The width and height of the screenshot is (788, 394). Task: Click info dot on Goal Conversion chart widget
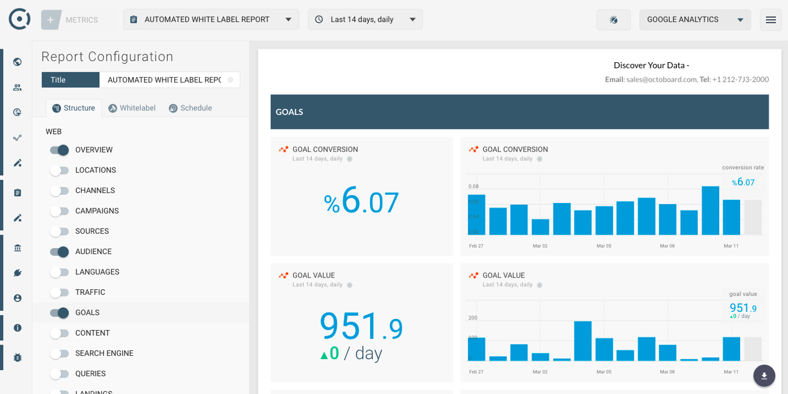pyautogui.click(x=539, y=159)
